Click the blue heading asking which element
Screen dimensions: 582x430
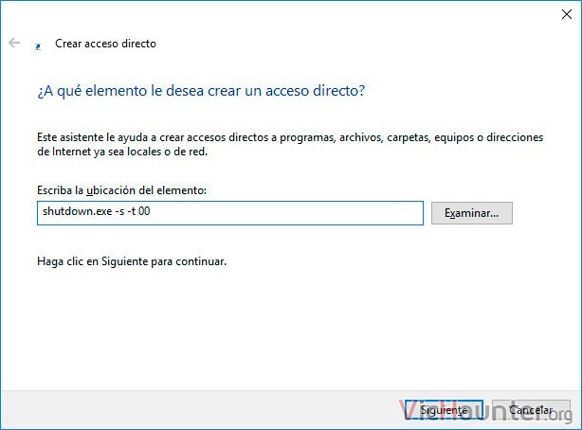201,91
